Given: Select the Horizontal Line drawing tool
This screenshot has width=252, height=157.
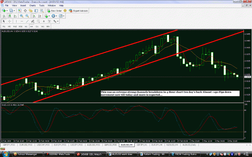Looking at the screenshot, I should [22, 21].
